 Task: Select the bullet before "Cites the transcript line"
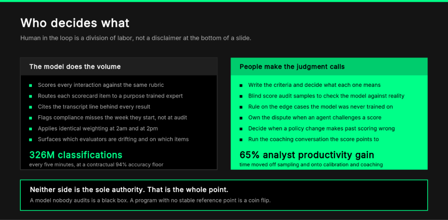30,107
